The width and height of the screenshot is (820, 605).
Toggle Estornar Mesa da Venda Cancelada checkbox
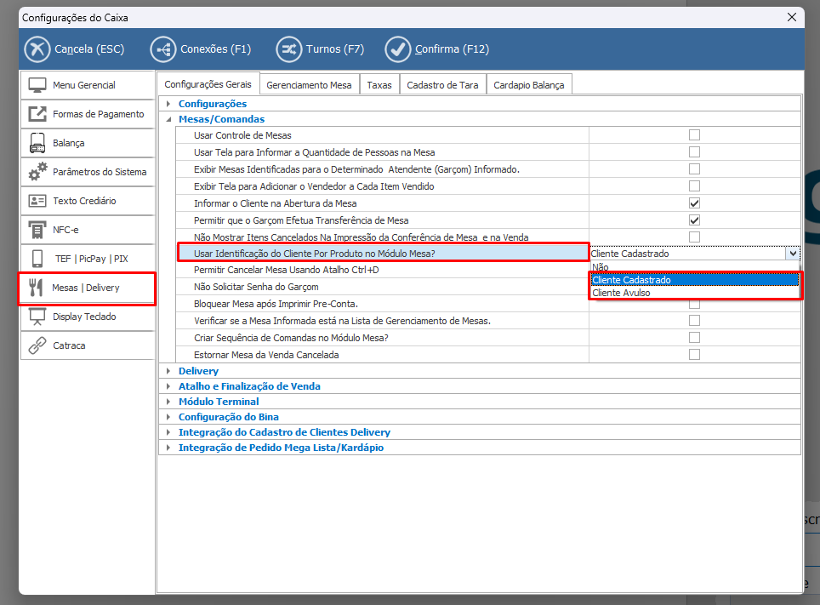point(694,355)
